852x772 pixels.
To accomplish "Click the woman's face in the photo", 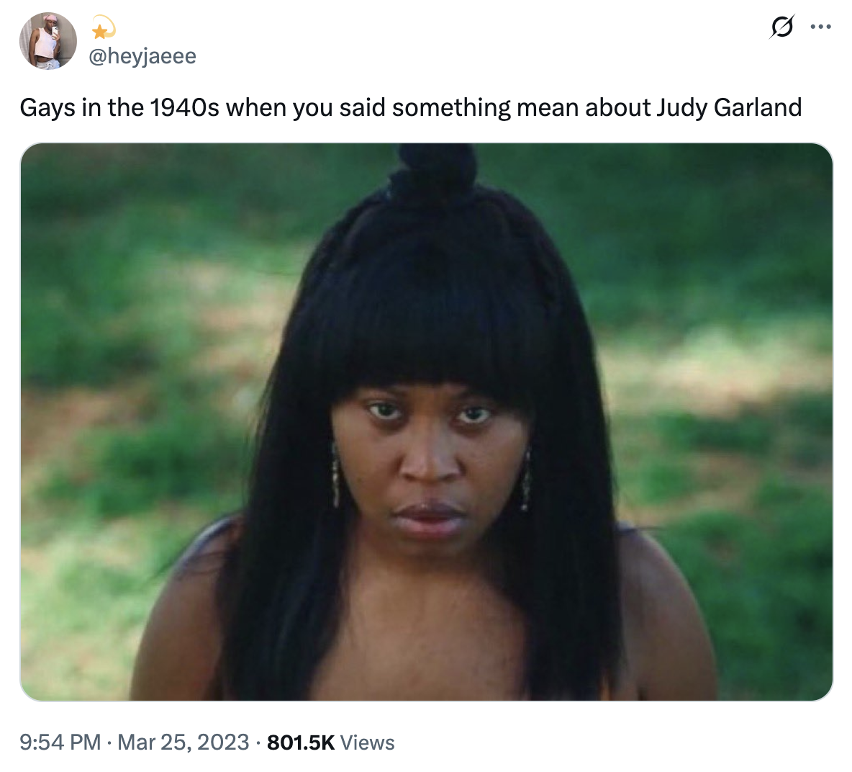I will coord(430,467).
